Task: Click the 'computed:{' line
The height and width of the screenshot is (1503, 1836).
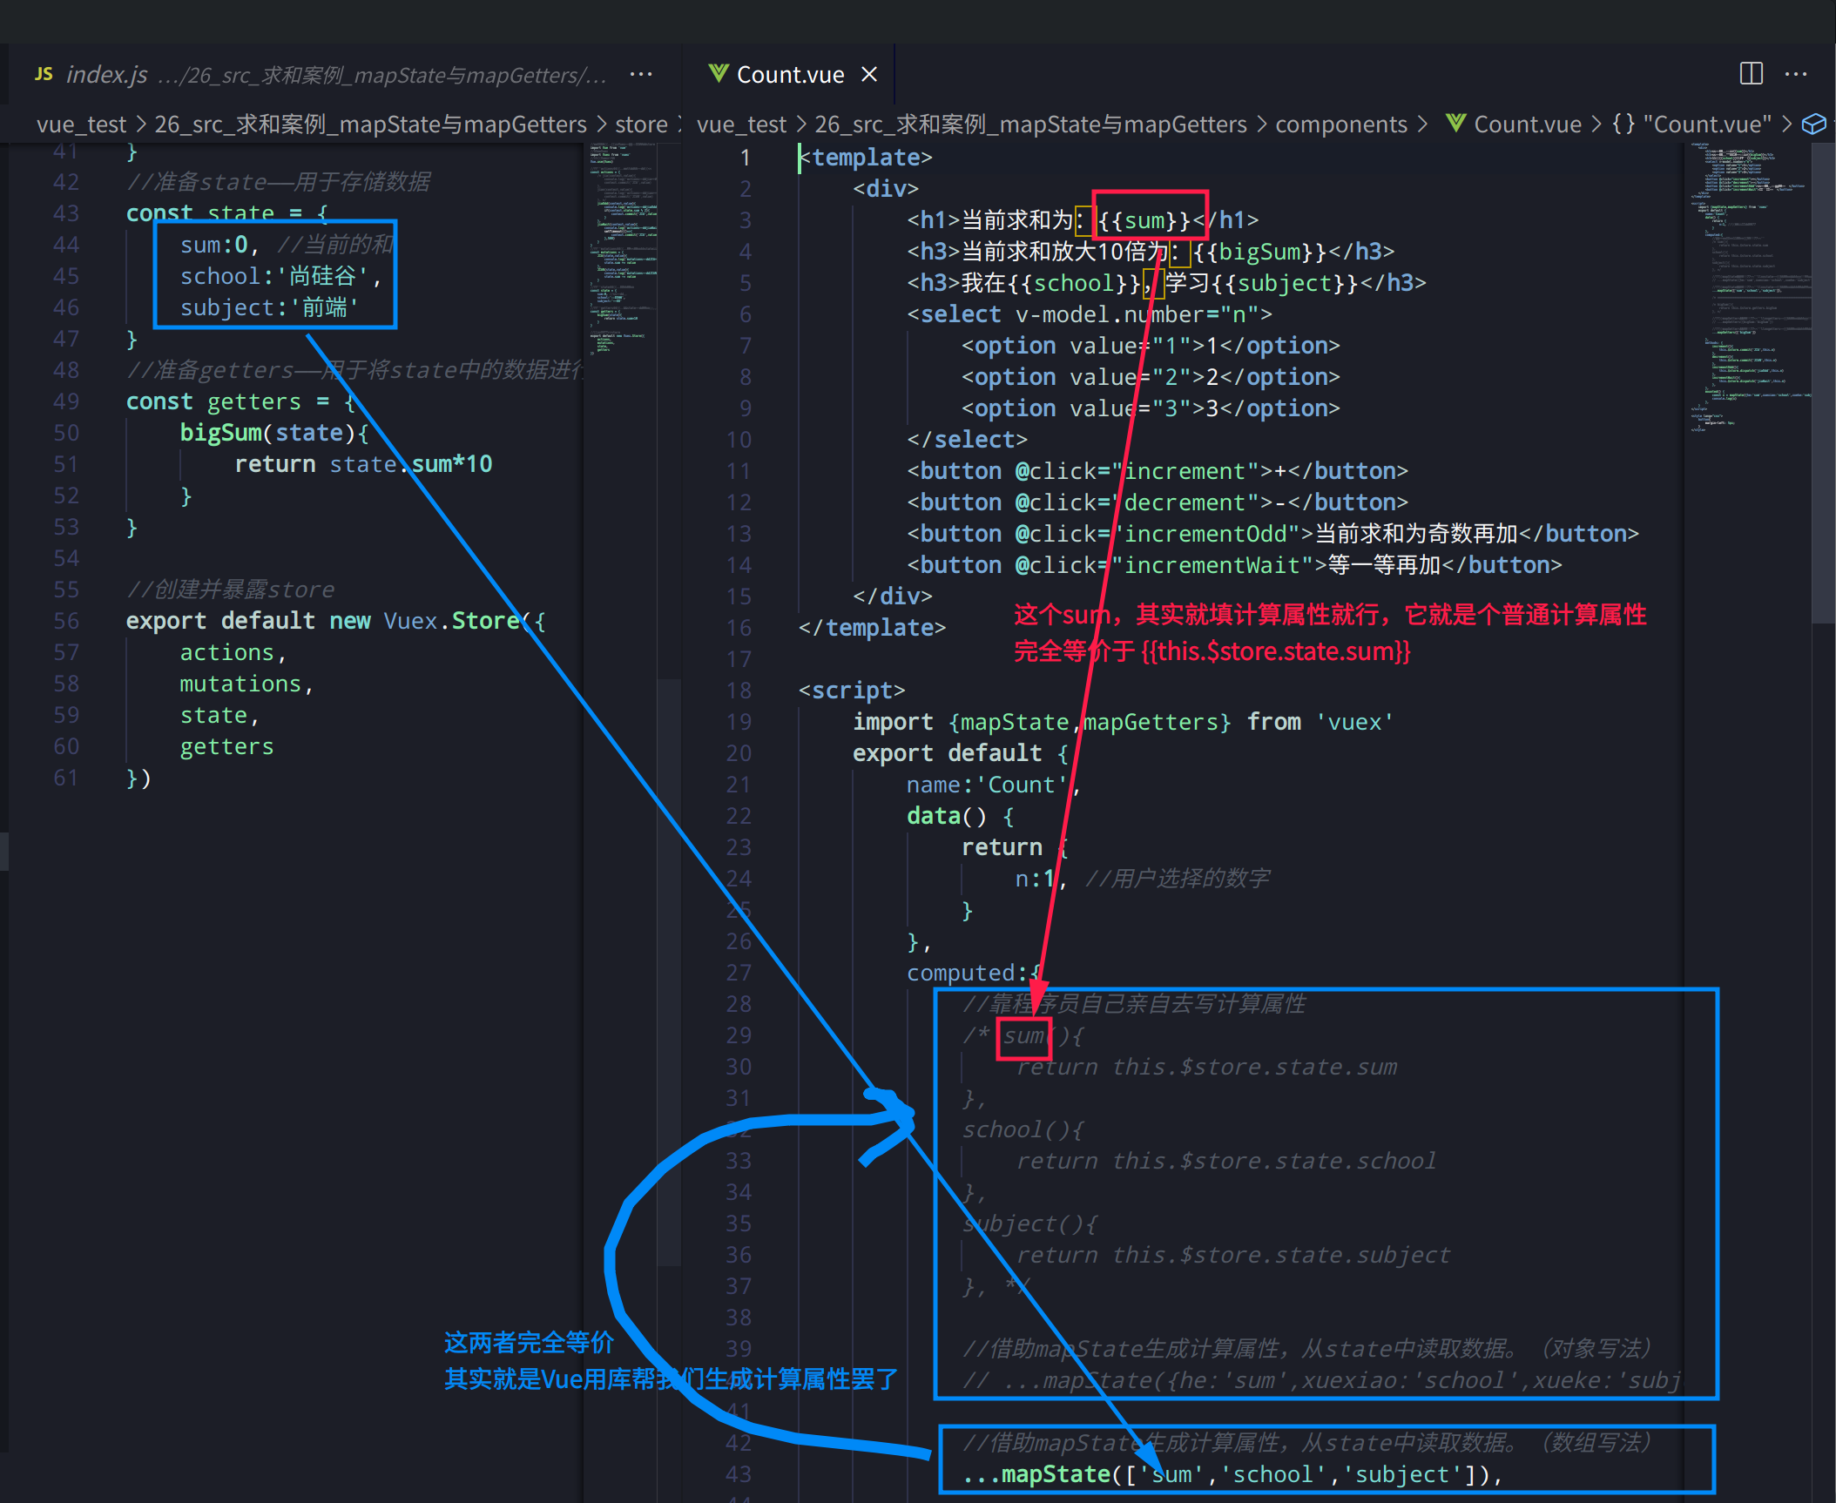Action: coord(975,973)
